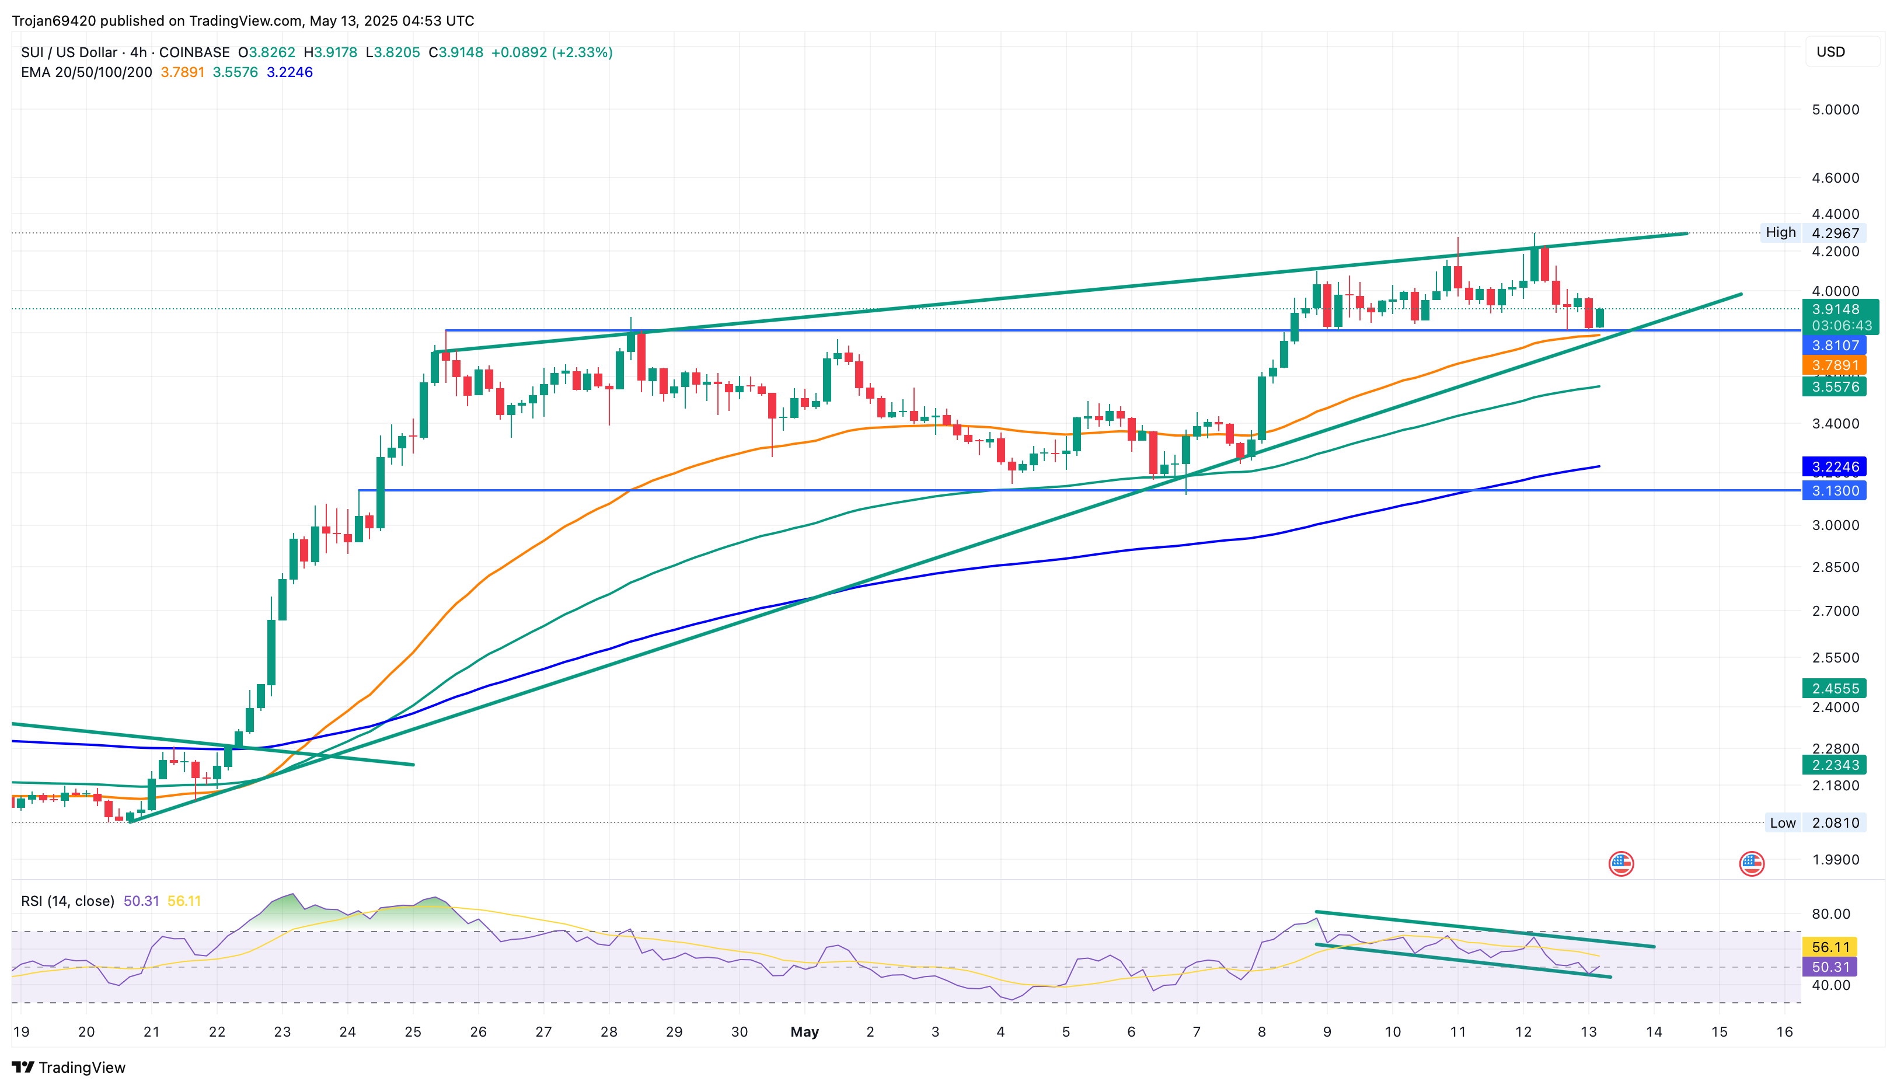Click the 3.1300 horizontal line price label
This screenshot has width=1897, height=1088.
click(1834, 491)
